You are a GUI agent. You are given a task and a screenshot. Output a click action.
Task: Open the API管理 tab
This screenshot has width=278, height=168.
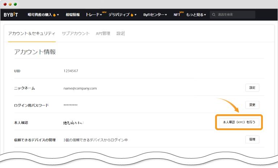coord(103,34)
